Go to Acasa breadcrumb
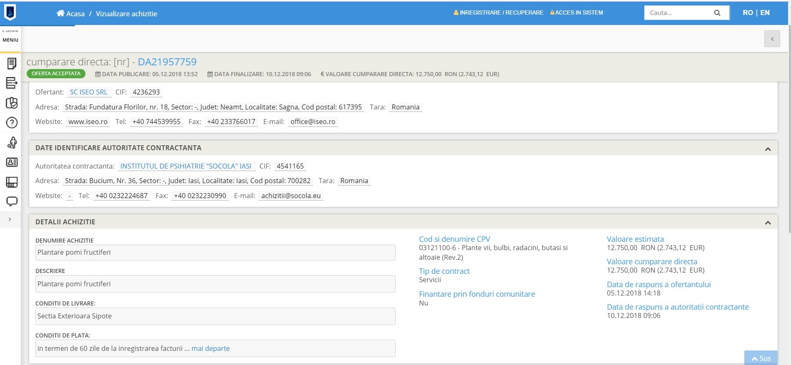Image resolution: width=791 pixels, height=365 pixels. 75,14
